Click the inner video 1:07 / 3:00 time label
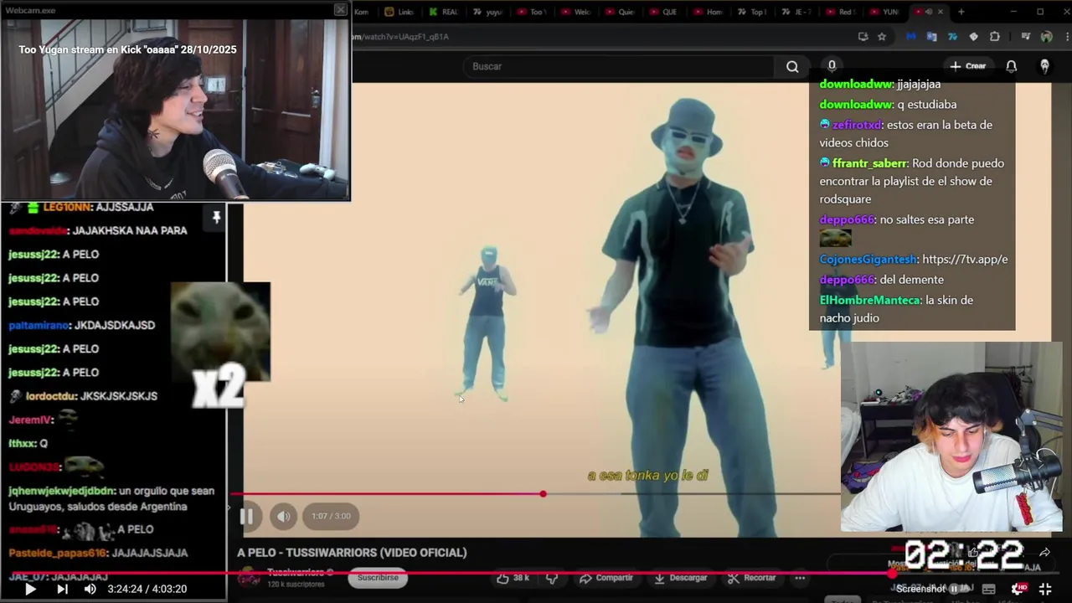Screen dimensions: 1072x603 [331, 516]
